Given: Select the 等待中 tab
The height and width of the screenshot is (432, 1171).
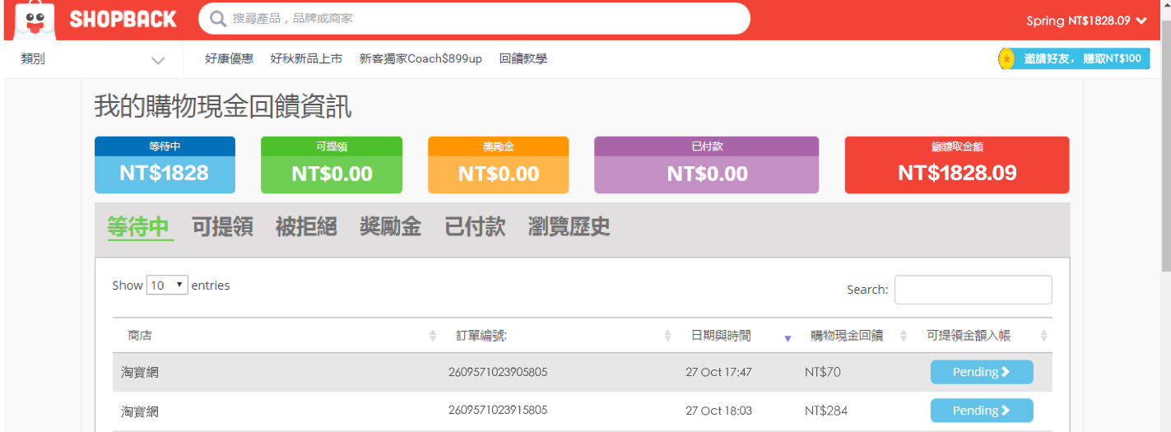Looking at the screenshot, I should (x=139, y=227).
